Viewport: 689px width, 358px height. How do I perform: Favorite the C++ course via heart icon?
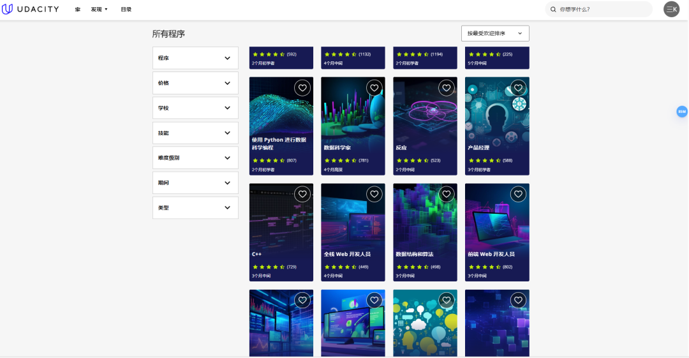[x=302, y=194]
